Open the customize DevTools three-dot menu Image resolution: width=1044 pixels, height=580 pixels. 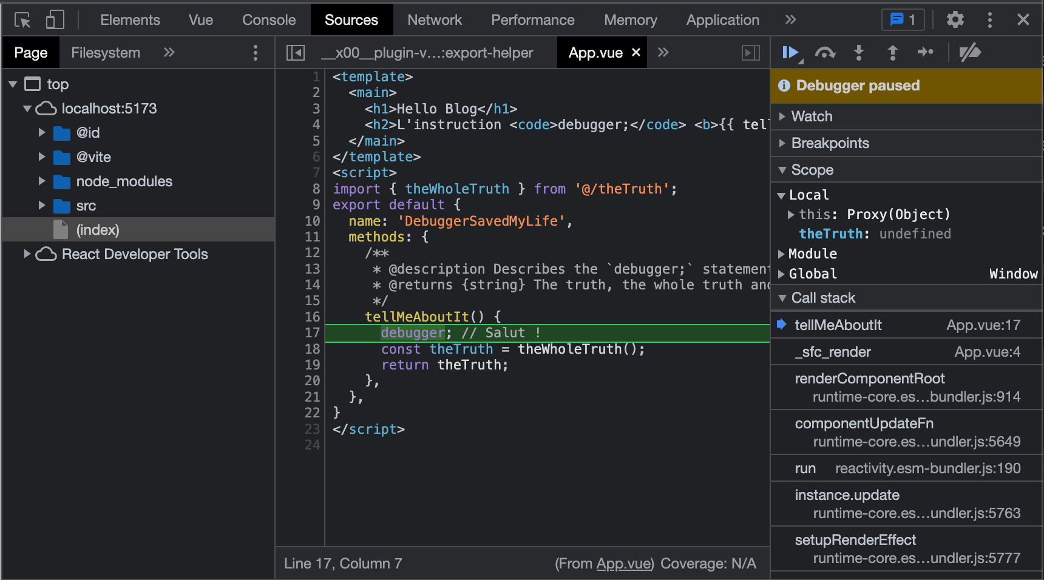(x=989, y=19)
